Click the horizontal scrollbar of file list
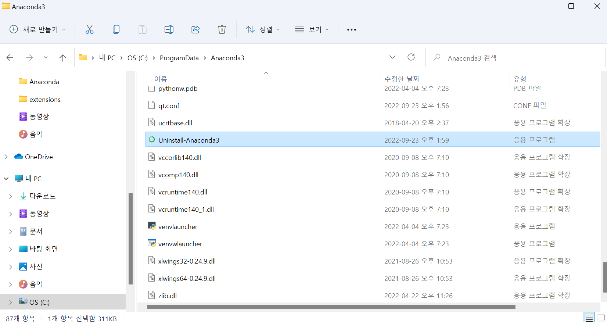Viewport: 607px width, 322px height. coord(331,307)
